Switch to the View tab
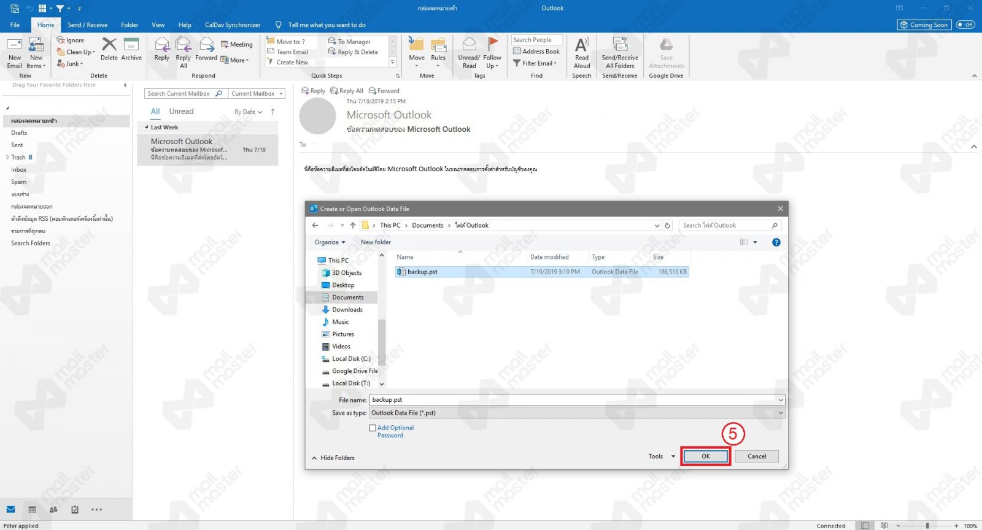 158,25
